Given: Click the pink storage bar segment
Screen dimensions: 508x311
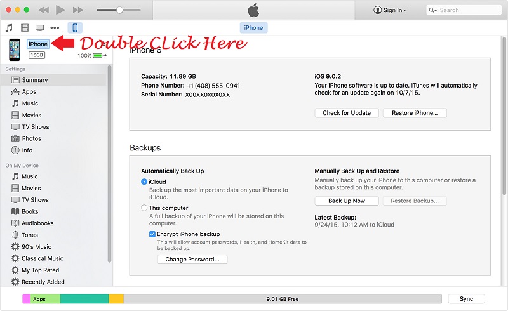Looking at the screenshot, I should point(27,299).
